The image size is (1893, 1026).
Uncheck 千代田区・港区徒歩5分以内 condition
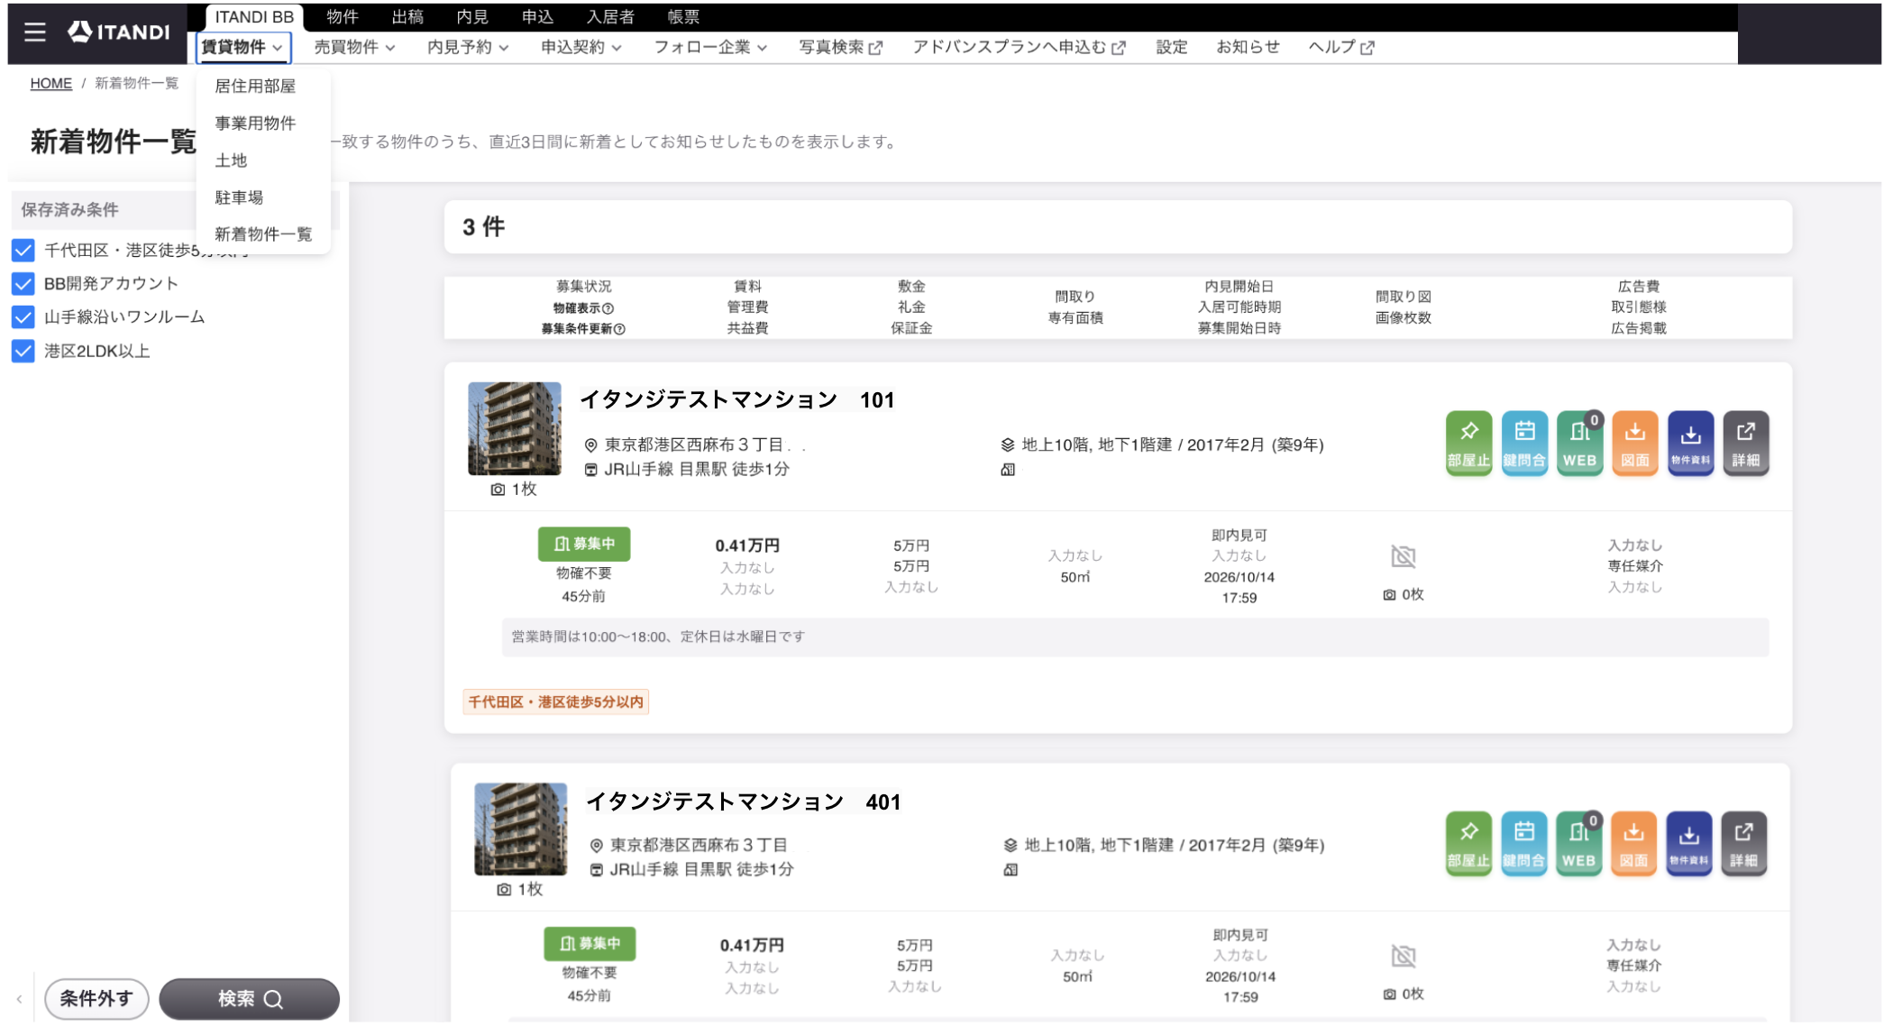coord(23,250)
